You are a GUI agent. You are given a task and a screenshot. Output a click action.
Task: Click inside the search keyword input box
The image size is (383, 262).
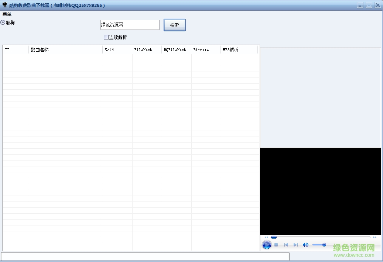coord(130,25)
